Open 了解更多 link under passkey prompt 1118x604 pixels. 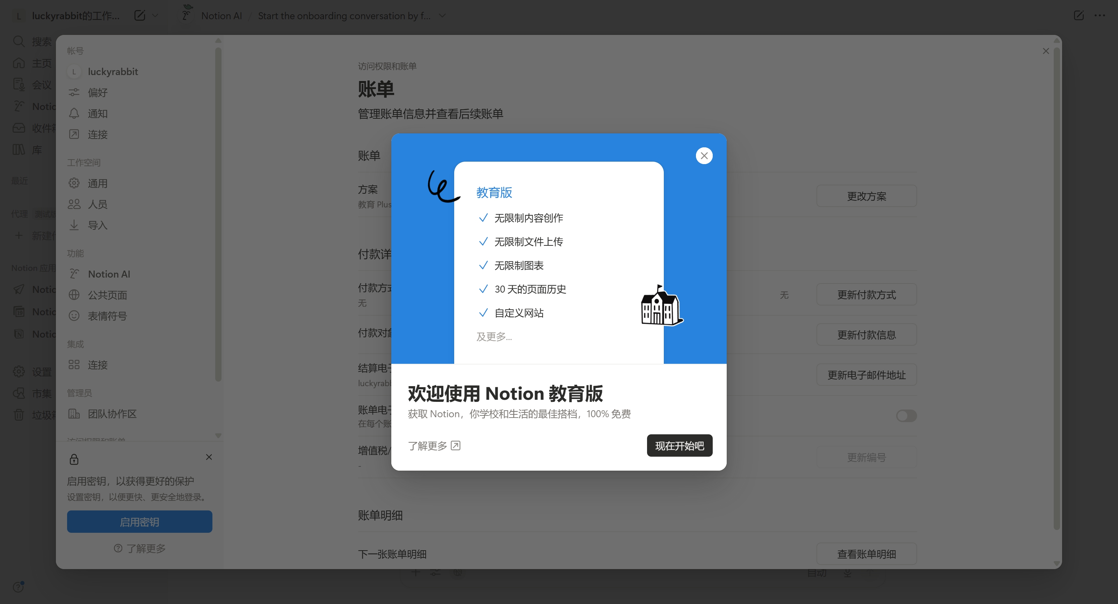point(139,548)
